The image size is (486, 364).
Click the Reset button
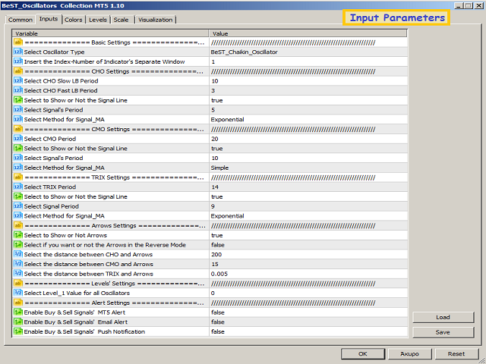pyautogui.click(x=456, y=354)
